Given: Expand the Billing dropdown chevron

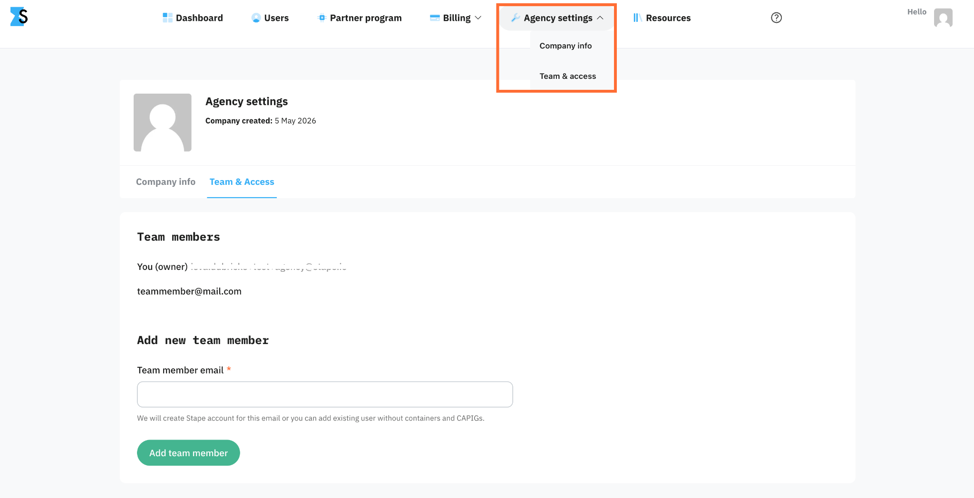Looking at the screenshot, I should click(478, 18).
